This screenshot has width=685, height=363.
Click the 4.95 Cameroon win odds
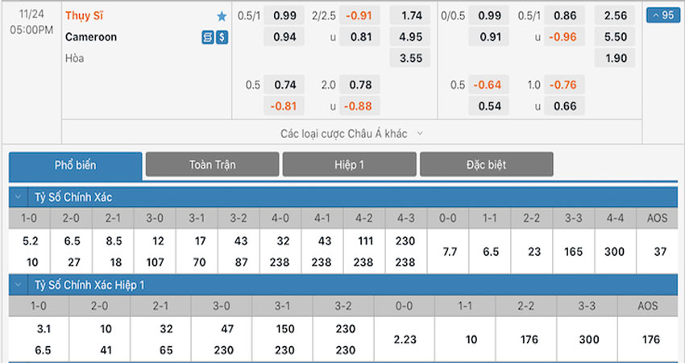tap(410, 36)
